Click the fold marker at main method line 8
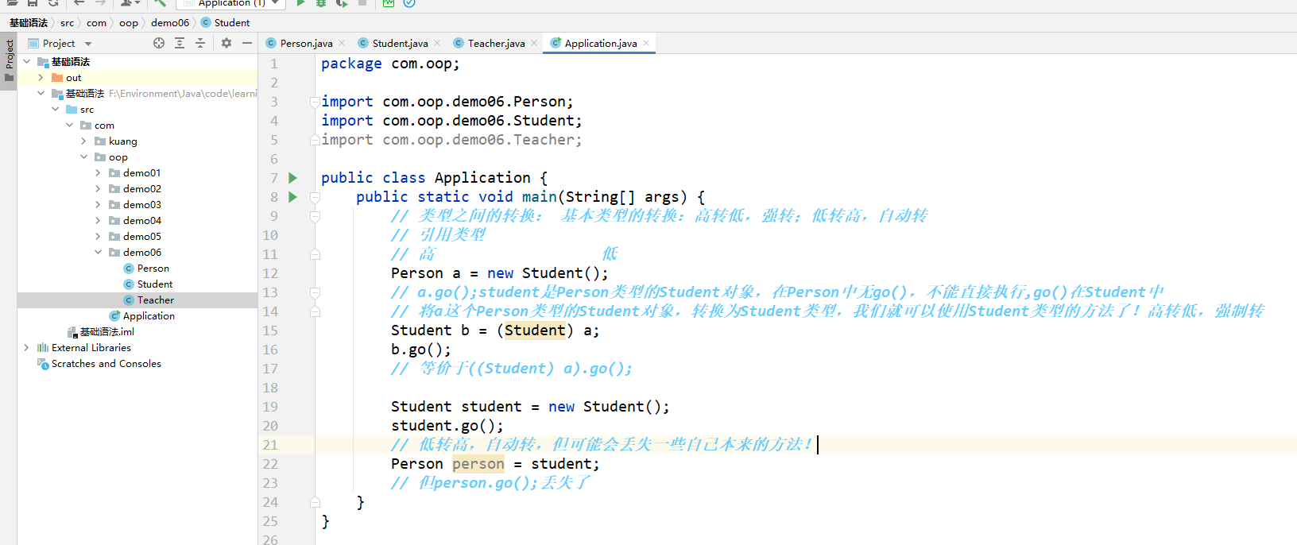Viewport: 1297px width, 545px height. tap(315, 197)
